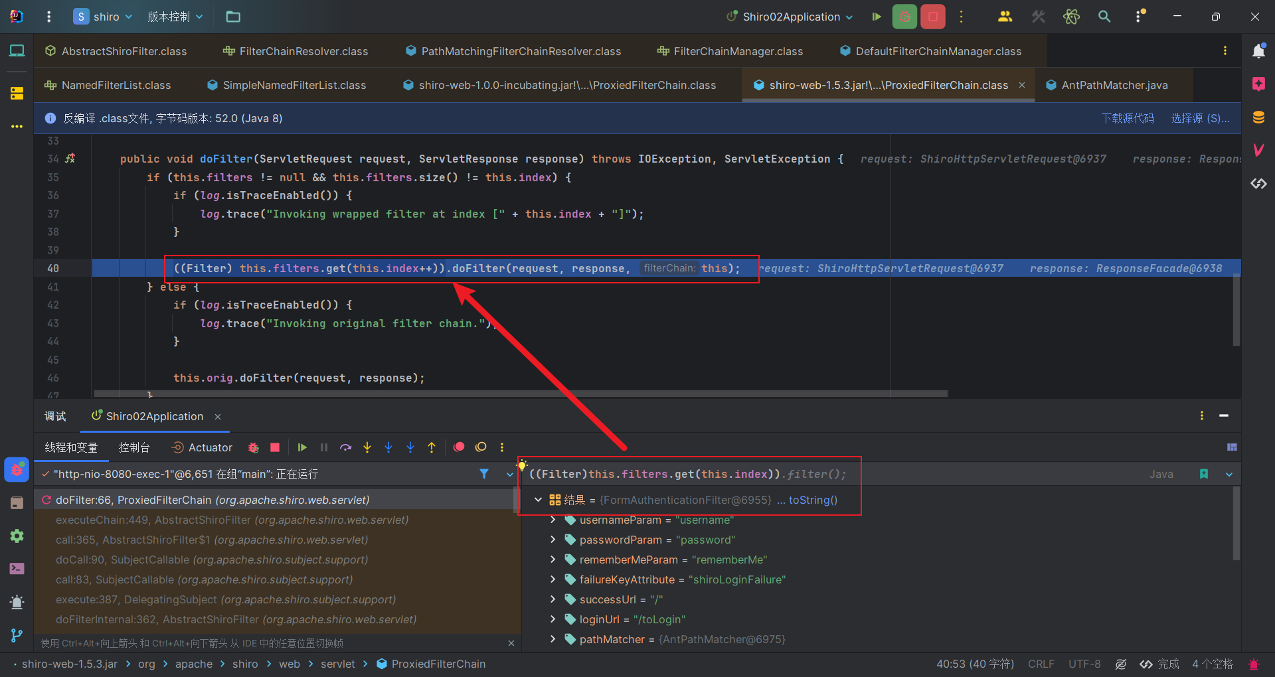Minimize the debug tool window panel
The height and width of the screenshot is (677, 1275).
click(x=1224, y=415)
